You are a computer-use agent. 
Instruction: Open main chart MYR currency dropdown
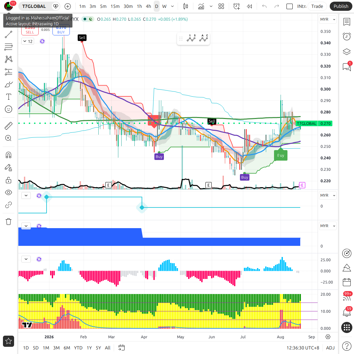pyautogui.click(x=327, y=19)
